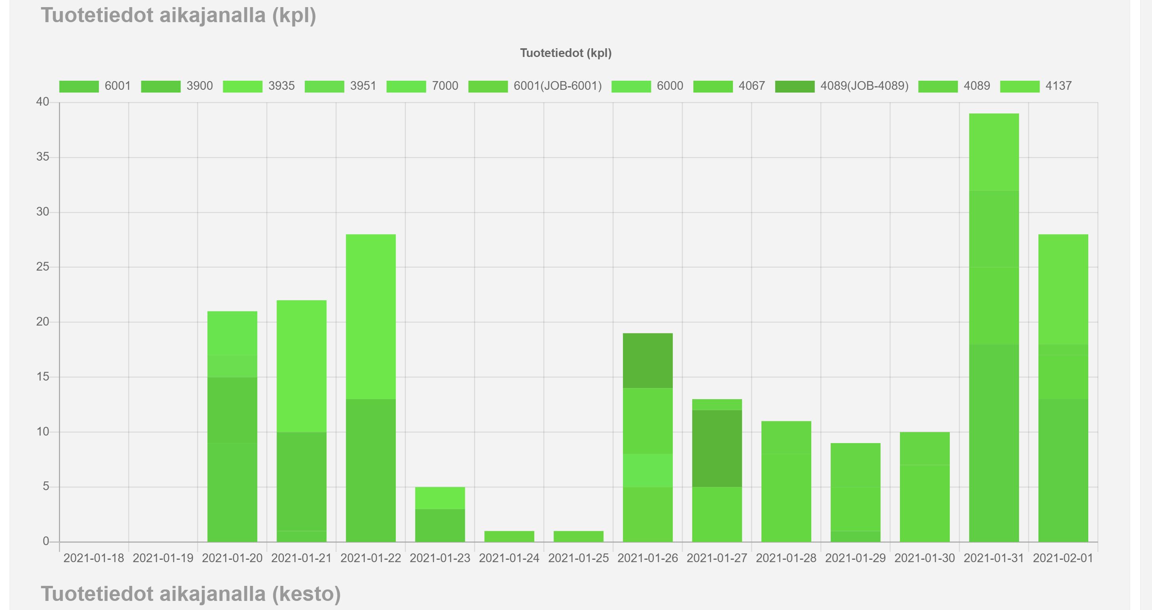Image resolution: width=1152 pixels, height=610 pixels.
Task: Click the 4137 legend swatch
Action: (x=1020, y=86)
